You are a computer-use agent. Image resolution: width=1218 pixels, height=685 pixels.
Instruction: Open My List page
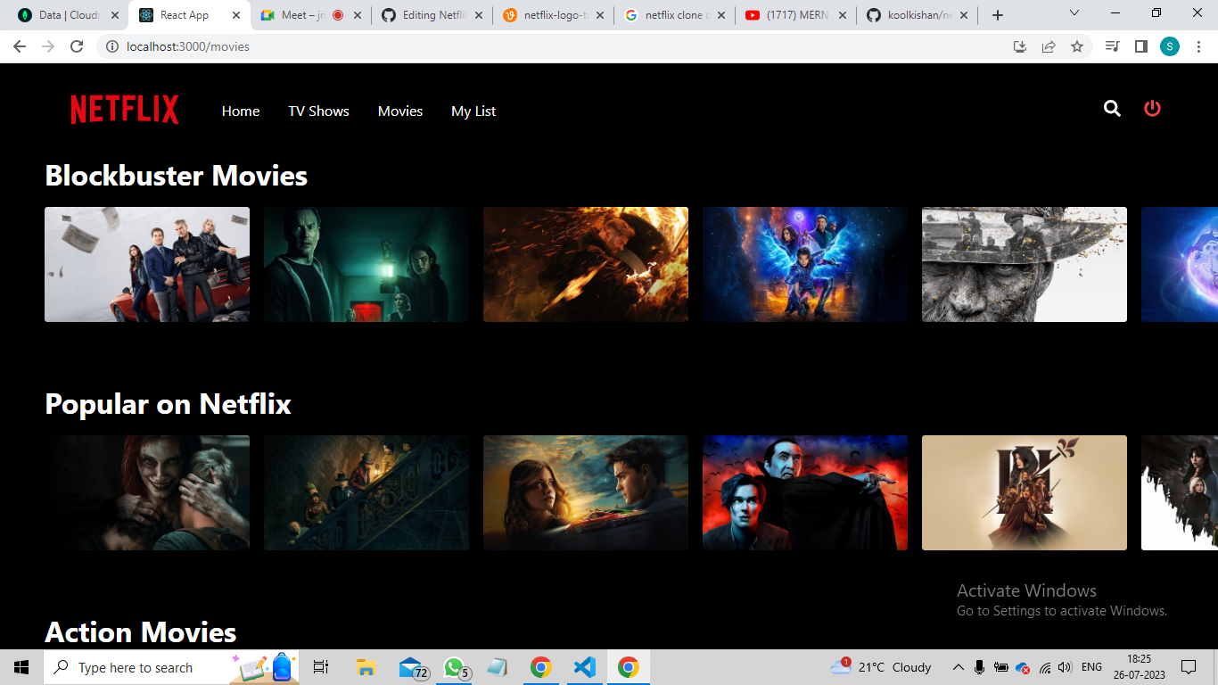[x=473, y=111]
